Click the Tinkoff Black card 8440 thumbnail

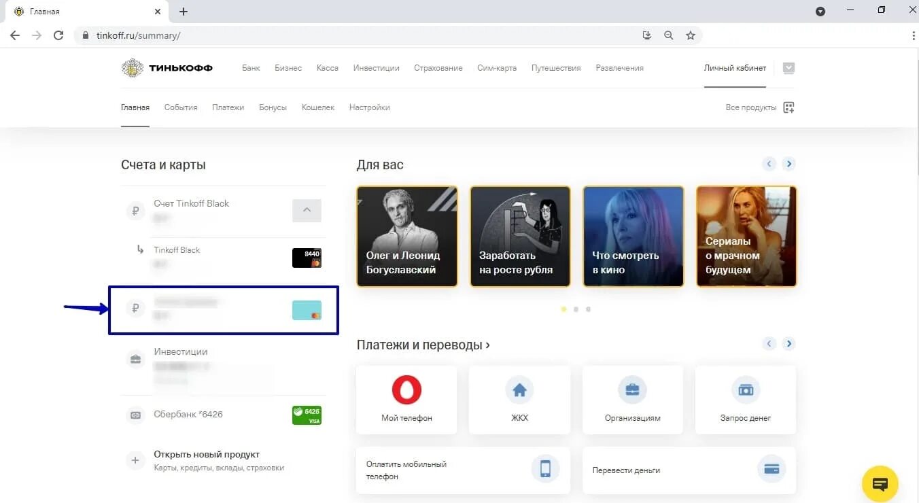pyautogui.click(x=307, y=258)
